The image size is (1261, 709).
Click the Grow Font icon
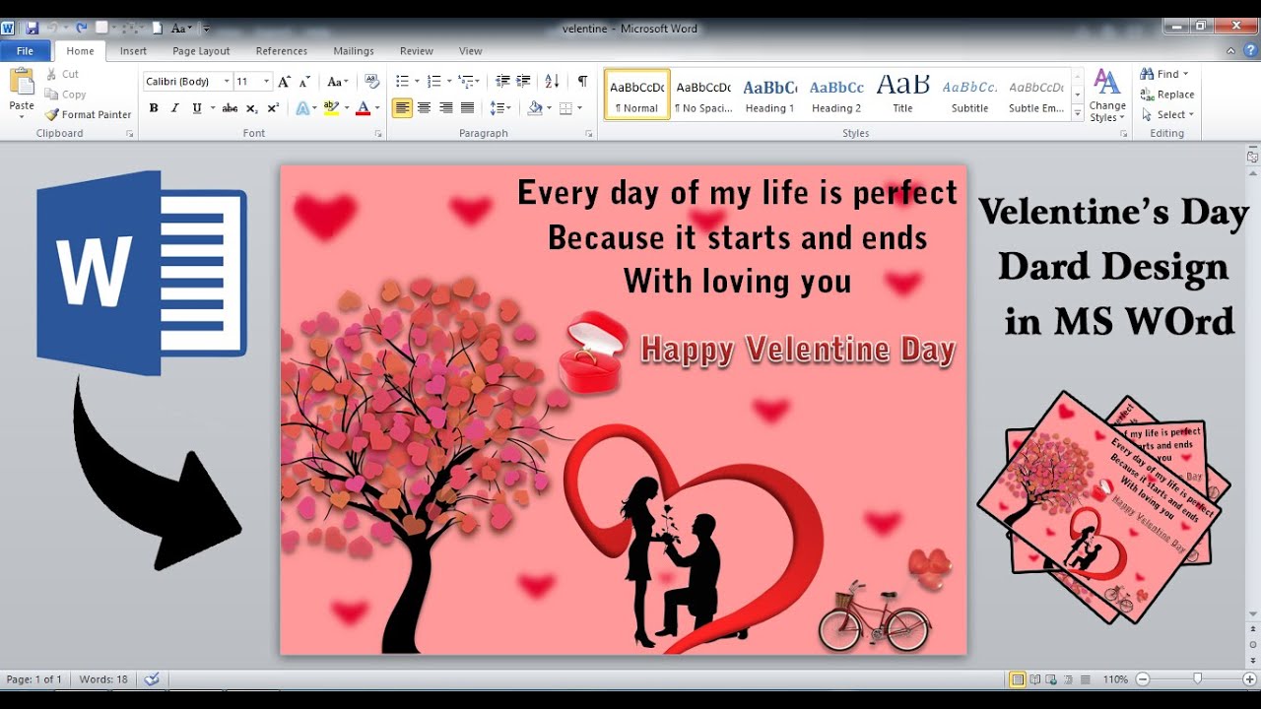[284, 82]
